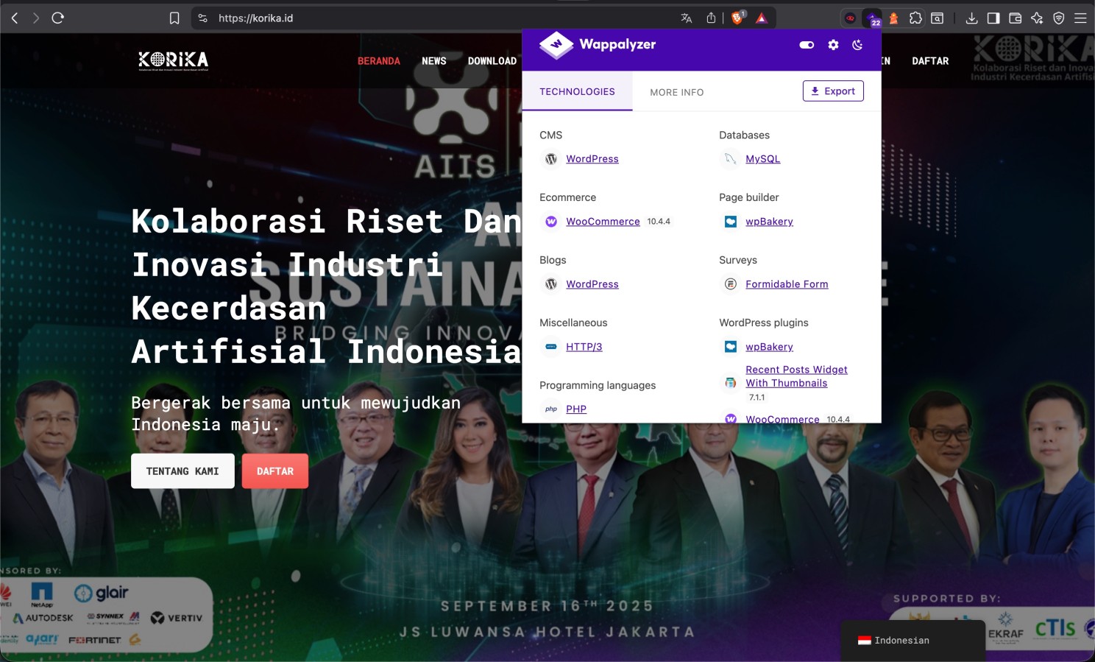The height and width of the screenshot is (662, 1095).
Task: Click the MySQL dolphin icon
Action: tap(731, 159)
